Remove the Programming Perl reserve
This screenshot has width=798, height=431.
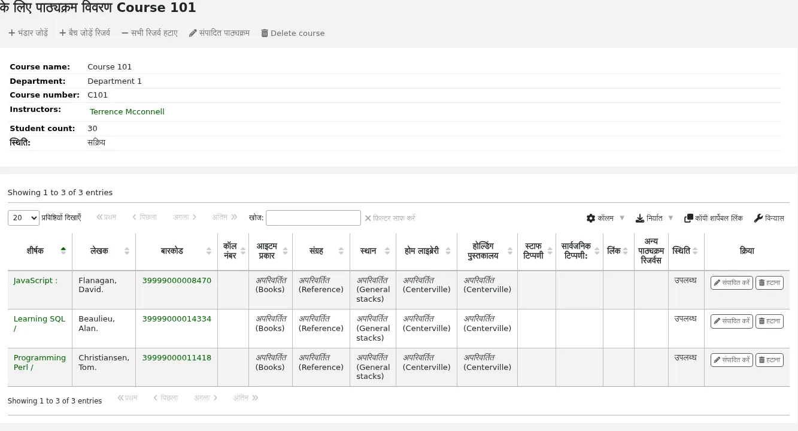[x=769, y=360]
